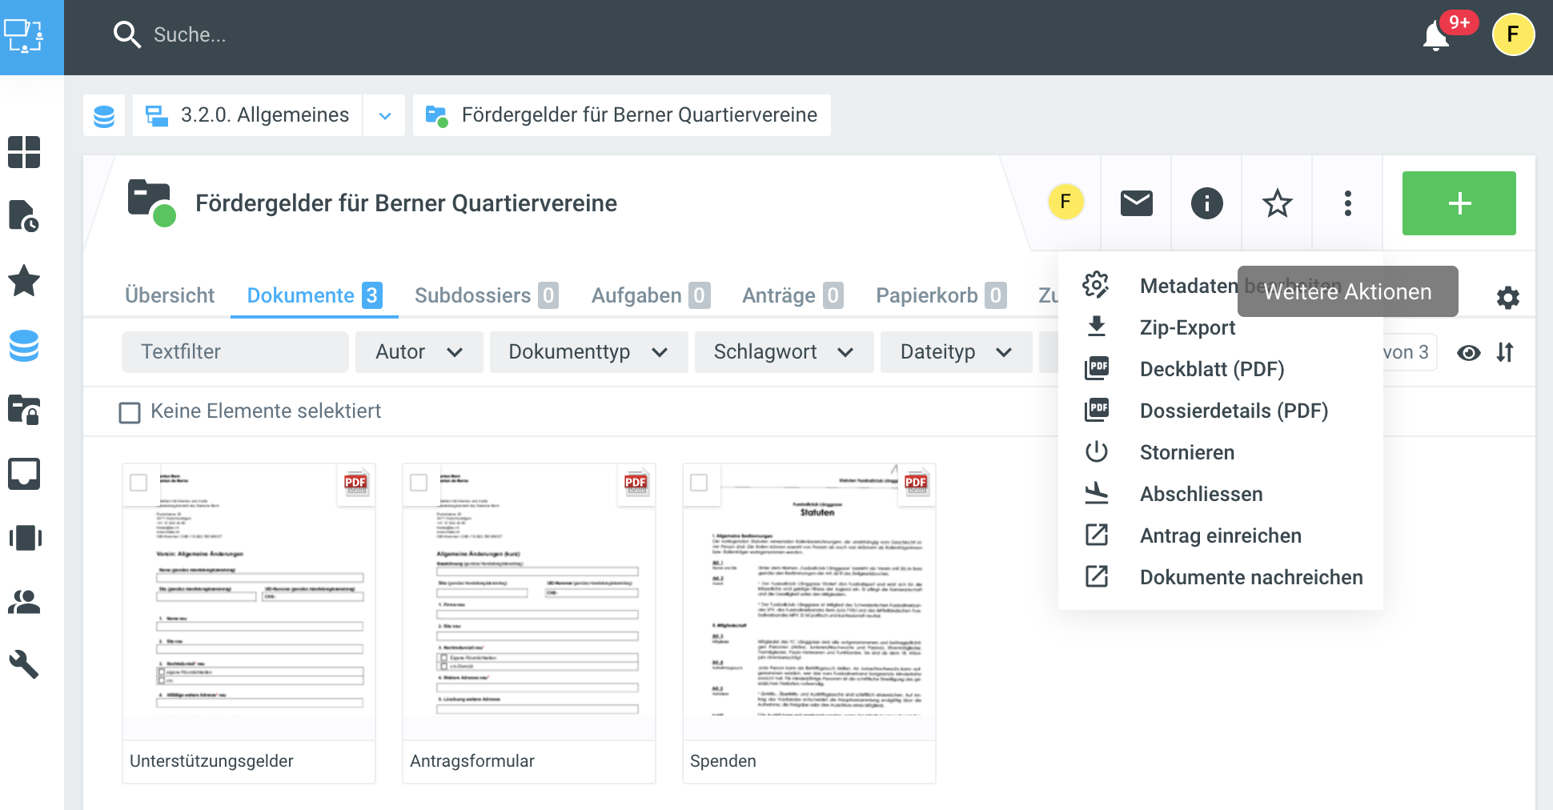
Task: Click the sort order arrows icon
Action: tap(1505, 352)
